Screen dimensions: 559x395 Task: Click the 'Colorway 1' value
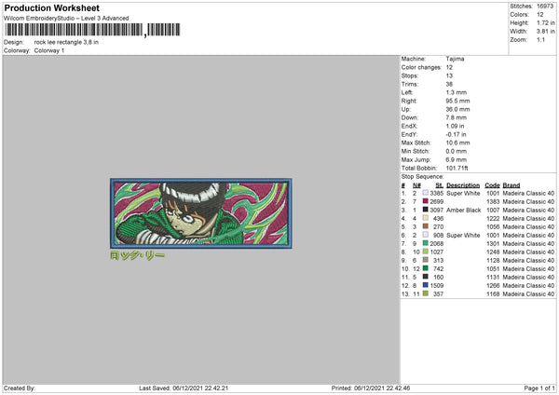pyautogui.click(x=49, y=50)
